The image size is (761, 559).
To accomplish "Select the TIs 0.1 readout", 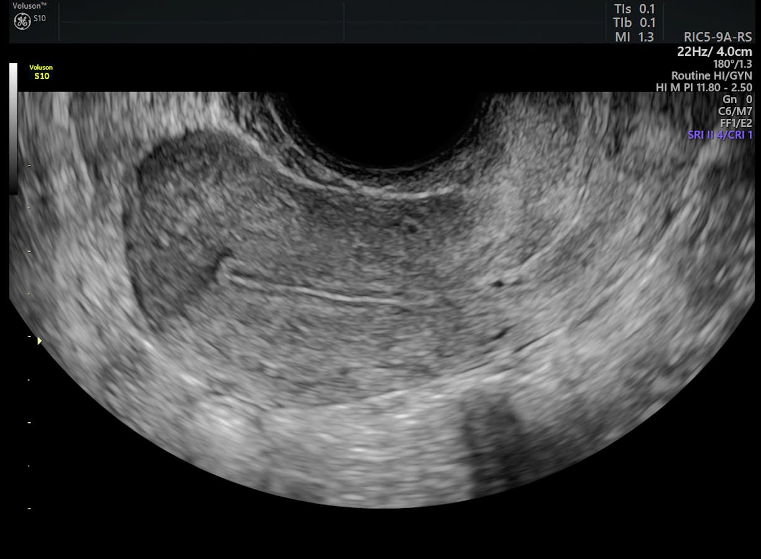I will 634,9.
